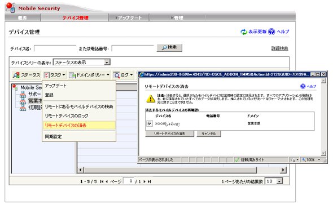Click the デバイス名 column header in popup
The width and height of the screenshot is (333, 205).
pyautogui.click(x=163, y=116)
